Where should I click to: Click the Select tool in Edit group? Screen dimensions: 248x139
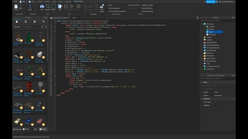pyautogui.click(x=53, y=7)
